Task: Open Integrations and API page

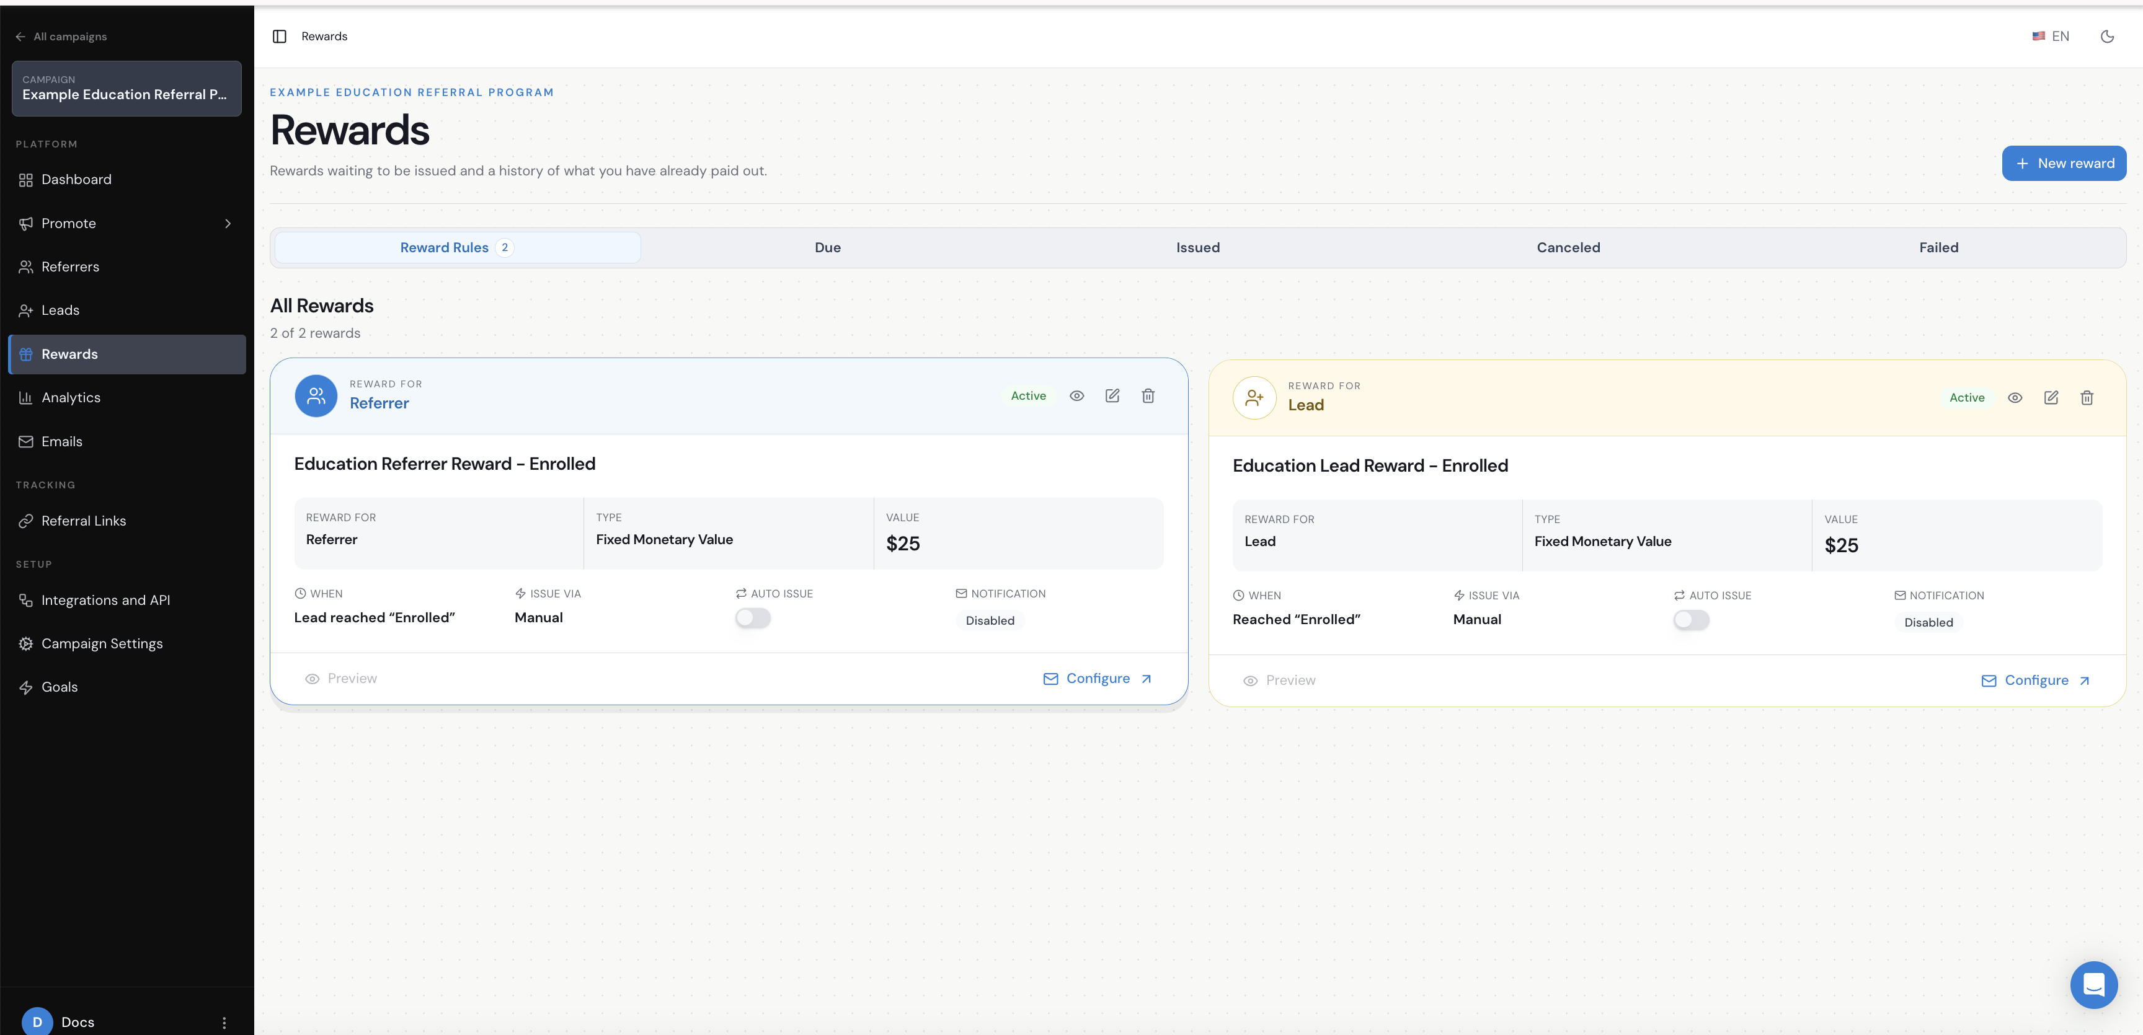Action: pos(127,600)
